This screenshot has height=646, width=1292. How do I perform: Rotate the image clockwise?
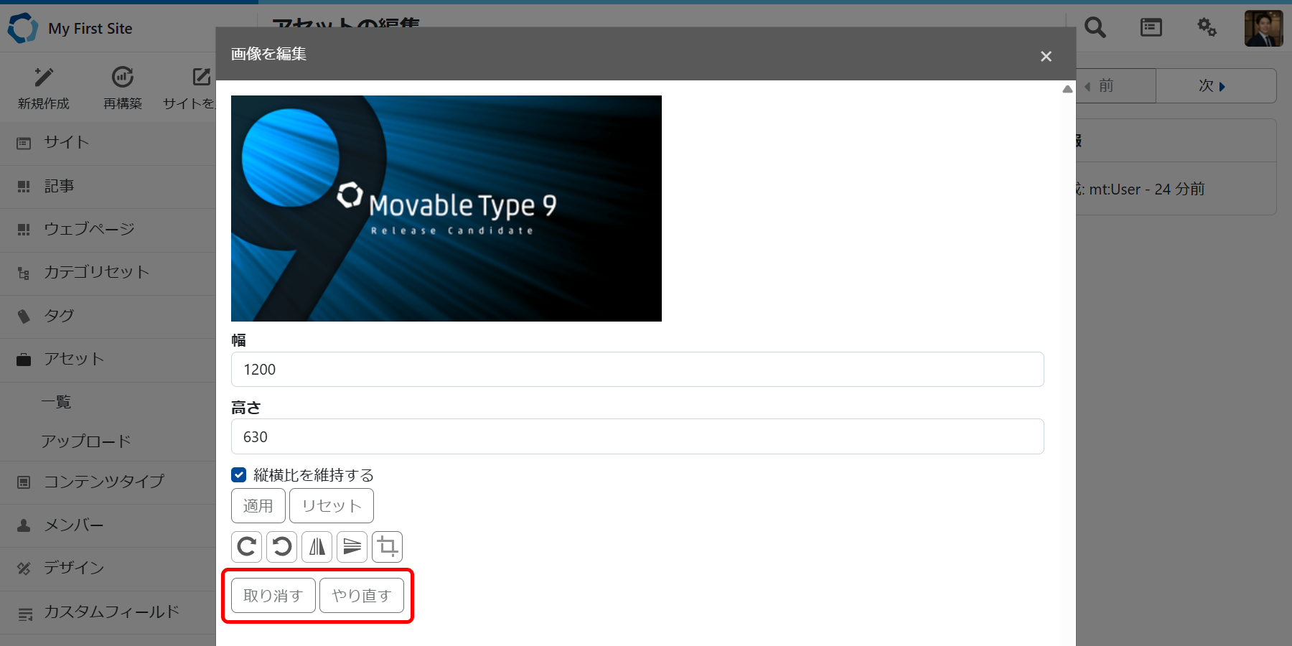coord(246,547)
